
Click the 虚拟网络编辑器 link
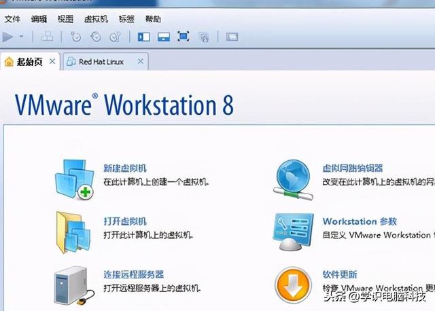point(353,168)
